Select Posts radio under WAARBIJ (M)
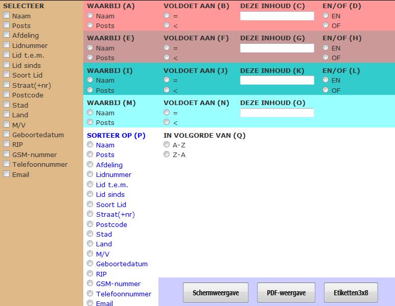The height and width of the screenshot is (306, 395). coord(90,122)
